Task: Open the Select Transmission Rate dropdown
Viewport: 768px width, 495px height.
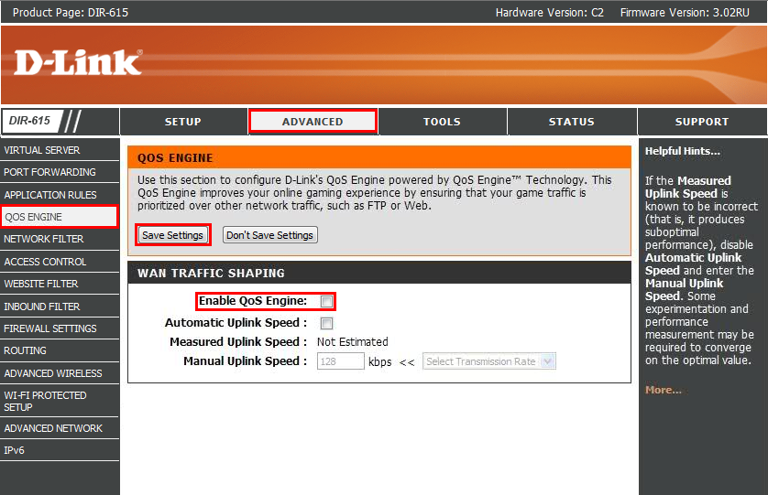Action: point(488,361)
